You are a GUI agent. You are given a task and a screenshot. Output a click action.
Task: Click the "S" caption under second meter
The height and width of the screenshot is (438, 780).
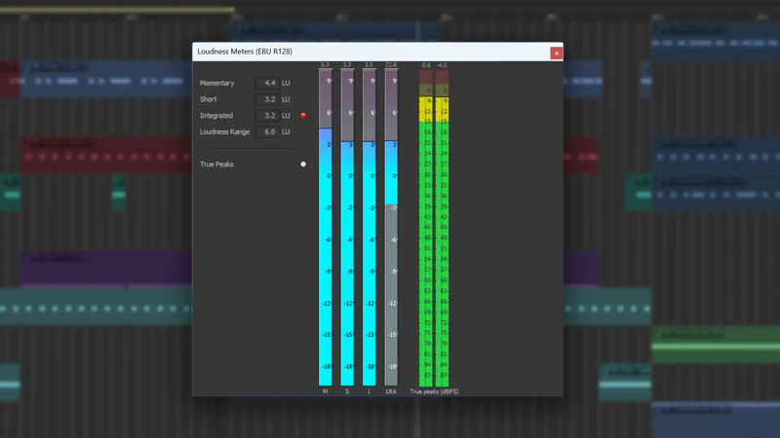coord(347,391)
